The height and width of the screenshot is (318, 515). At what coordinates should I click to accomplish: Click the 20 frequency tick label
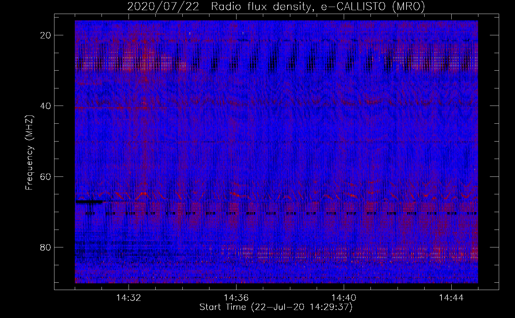click(46, 35)
